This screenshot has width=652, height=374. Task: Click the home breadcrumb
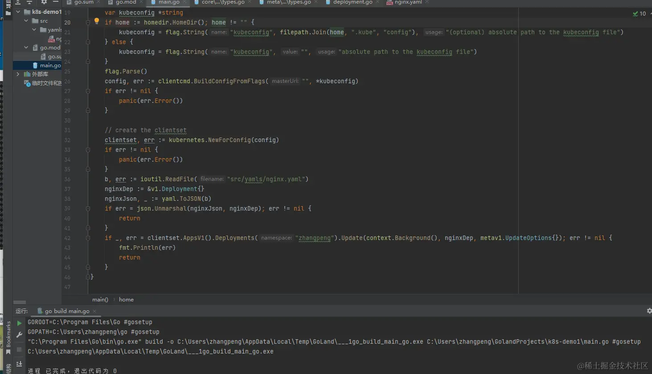[126, 300]
